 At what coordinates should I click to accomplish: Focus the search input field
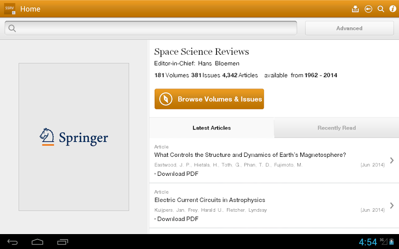click(155, 28)
